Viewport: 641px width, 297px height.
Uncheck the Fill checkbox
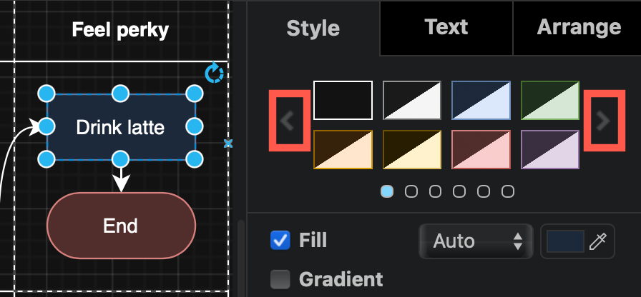(x=280, y=241)
